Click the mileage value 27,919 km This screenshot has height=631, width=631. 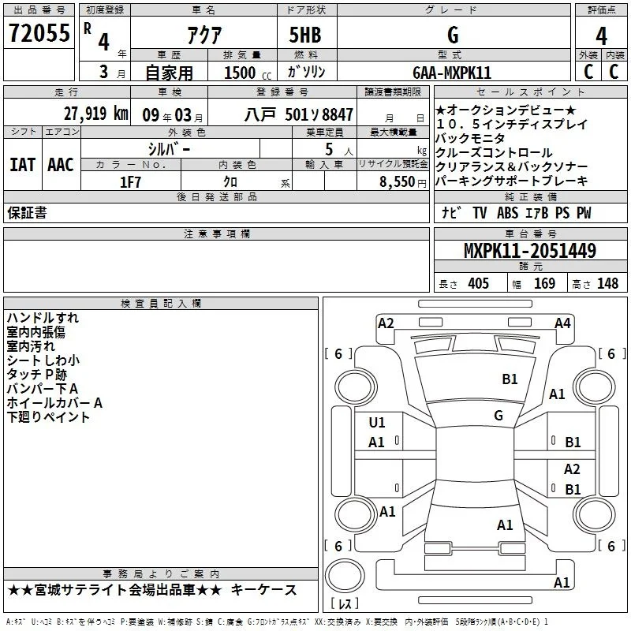[96, 114]
